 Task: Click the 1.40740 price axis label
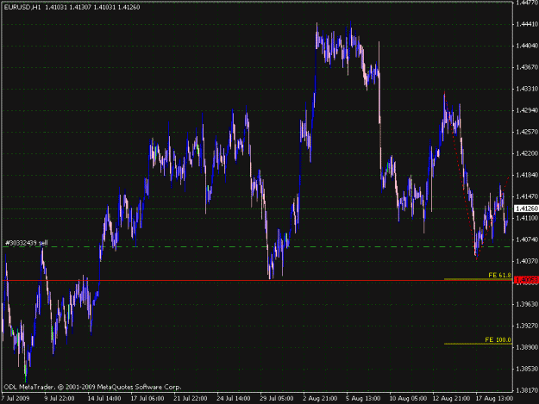[527, 239]
